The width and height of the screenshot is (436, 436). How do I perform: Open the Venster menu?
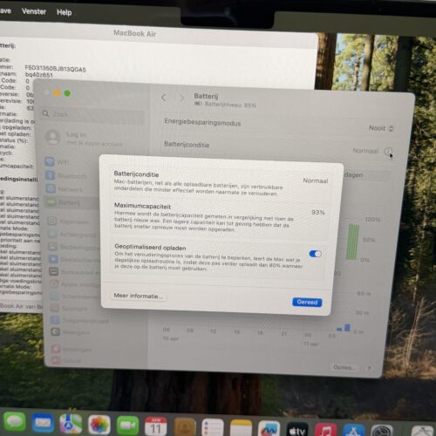coord(34,11)
